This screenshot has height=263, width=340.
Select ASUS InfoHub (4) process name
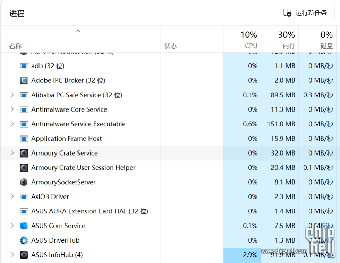click(x=57, y=255)
